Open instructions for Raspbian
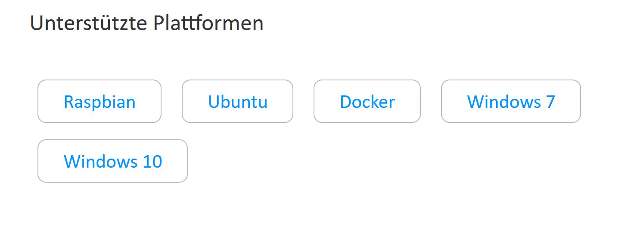This screenshot has height=245, width=631. click(99, 101)
